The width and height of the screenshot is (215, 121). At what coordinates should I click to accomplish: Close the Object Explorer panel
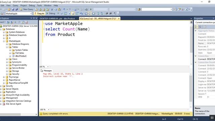(37, 18)
